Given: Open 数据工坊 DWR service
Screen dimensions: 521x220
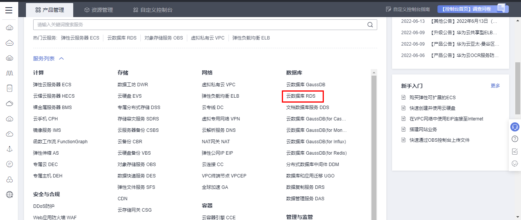Looking at the screenshot, I should 132,84.
